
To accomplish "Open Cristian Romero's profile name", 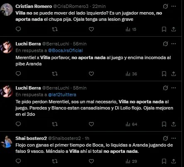I will pyautogui.click(x=34, y=6).
